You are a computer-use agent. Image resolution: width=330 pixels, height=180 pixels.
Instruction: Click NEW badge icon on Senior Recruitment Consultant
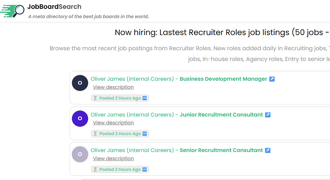(145, 169)
